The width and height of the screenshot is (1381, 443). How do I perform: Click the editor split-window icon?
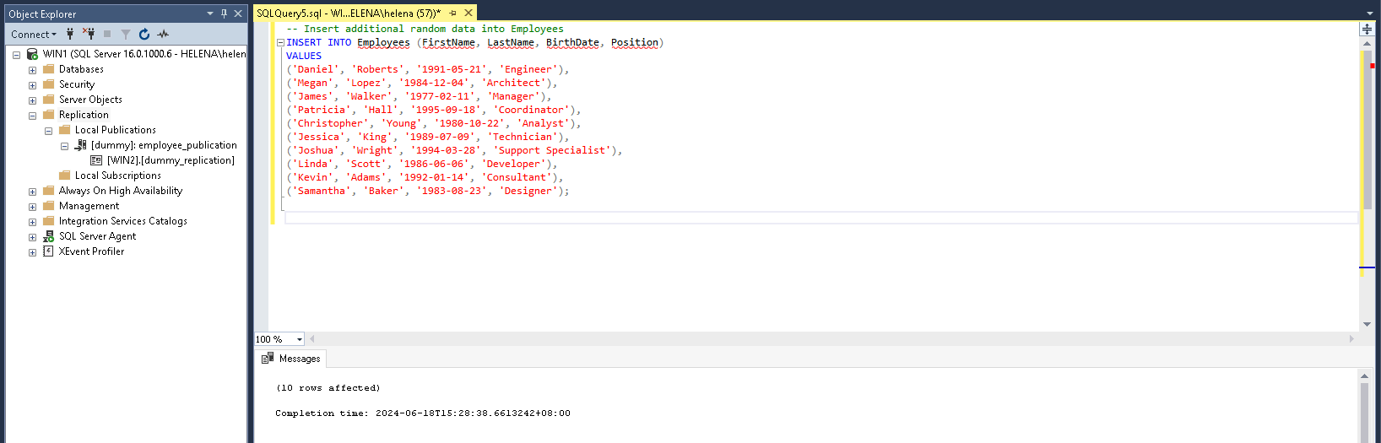[1367, 29]
